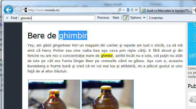196x109 pixels.
Task: Click the 'Bere de ghimbir' post title
Action: (x=57, y=36)
